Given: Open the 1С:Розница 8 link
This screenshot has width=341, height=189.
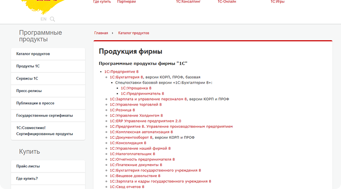Looking at the screenshot, I should coord(122,110).
